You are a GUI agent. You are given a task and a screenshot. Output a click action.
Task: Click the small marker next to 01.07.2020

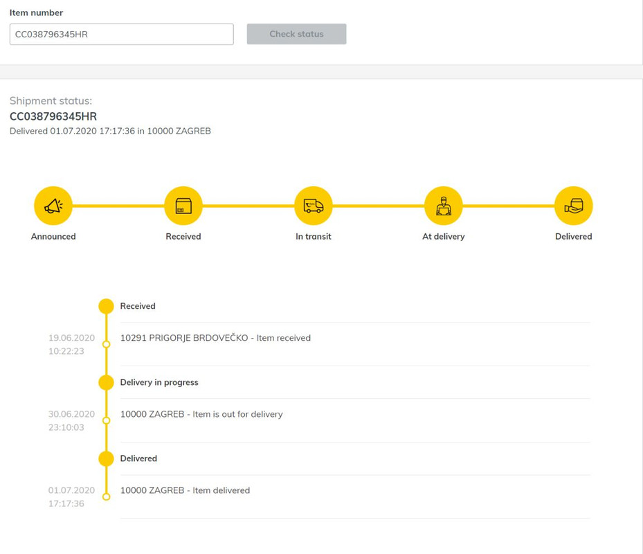[106, 497]
